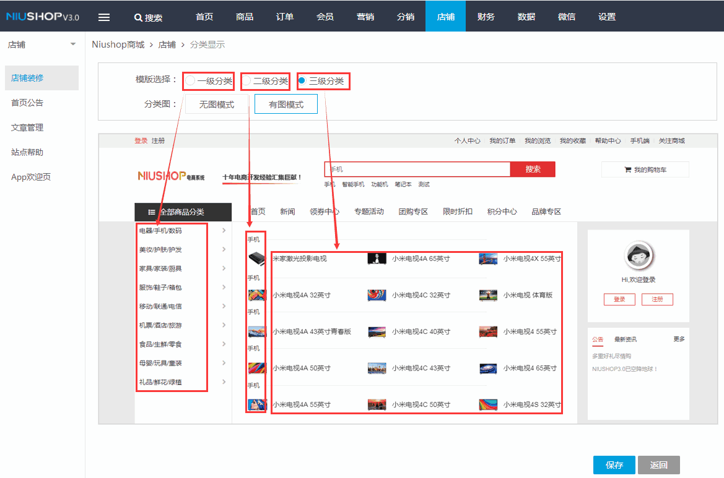Expand arrow next to 电器/手机/数码
Viewport: 724px width, 478px height.
(224, 231)
